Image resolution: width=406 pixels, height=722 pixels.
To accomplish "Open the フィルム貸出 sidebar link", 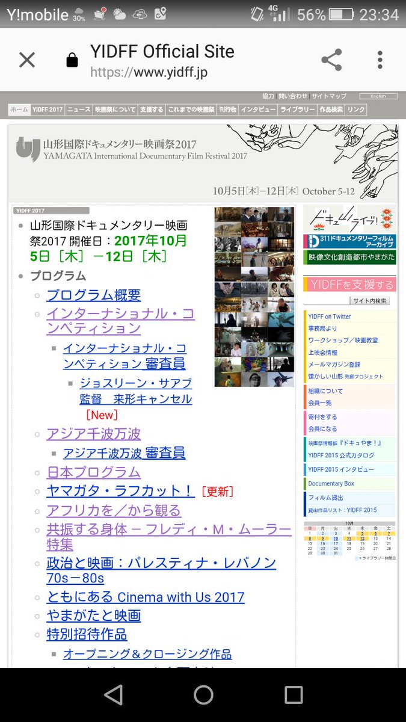I will 325,498.
